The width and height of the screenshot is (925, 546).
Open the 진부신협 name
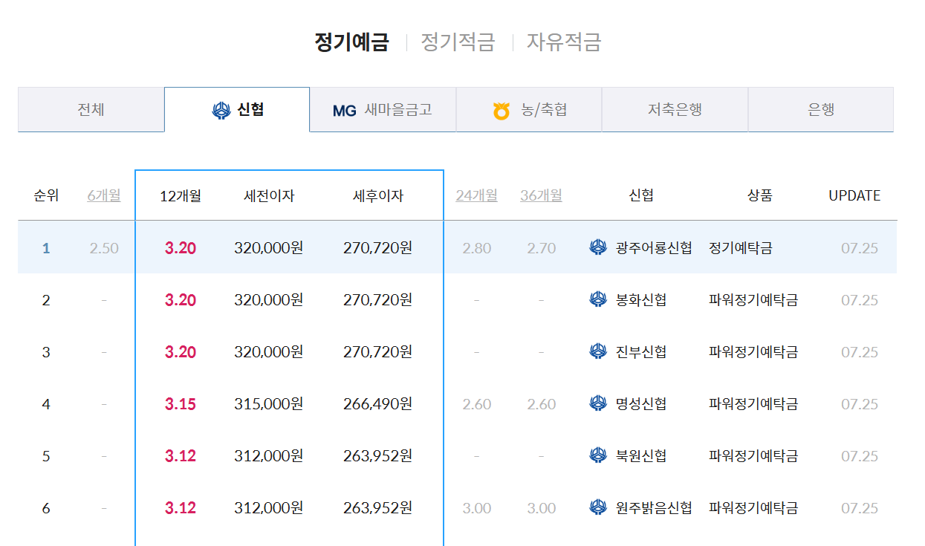(641, 352)
